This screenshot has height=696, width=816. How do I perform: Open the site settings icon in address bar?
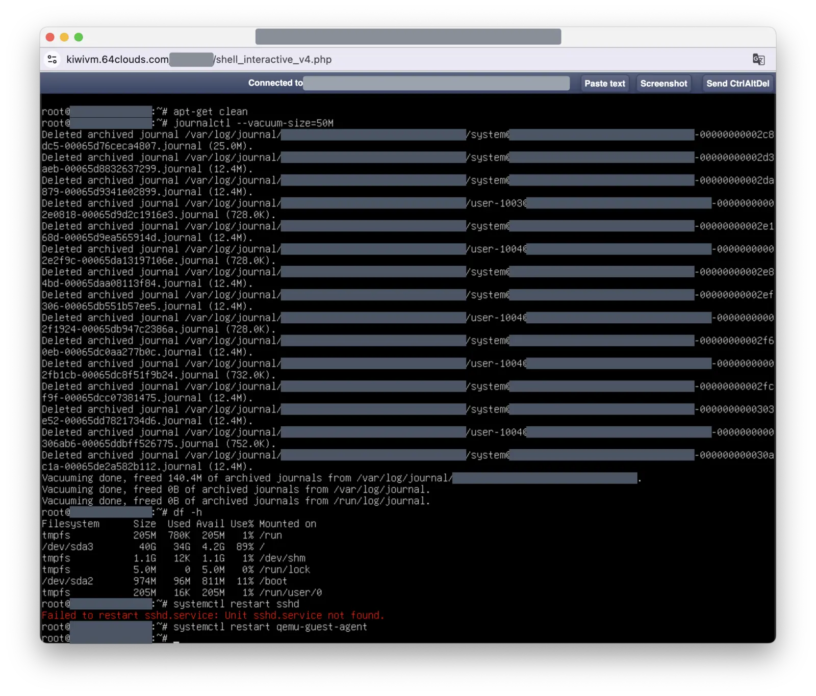pos(52,60)
